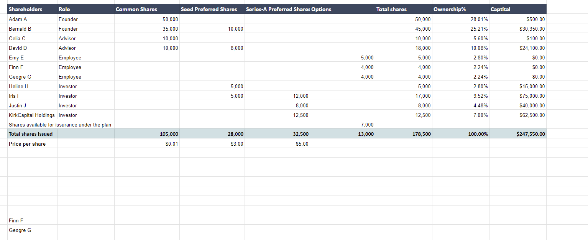Select the lower duplicate Finn F cell
Image resolution: width=588 pixels, height=240 pixels.
click(x=16, y=220)
